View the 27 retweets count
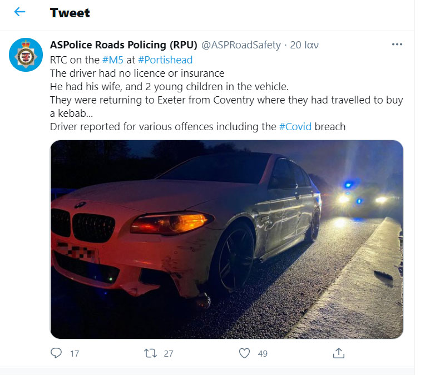This screenshot has height=375, width=425. (x=169, y=353)
